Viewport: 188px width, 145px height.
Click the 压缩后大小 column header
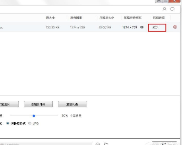point(107,18)
